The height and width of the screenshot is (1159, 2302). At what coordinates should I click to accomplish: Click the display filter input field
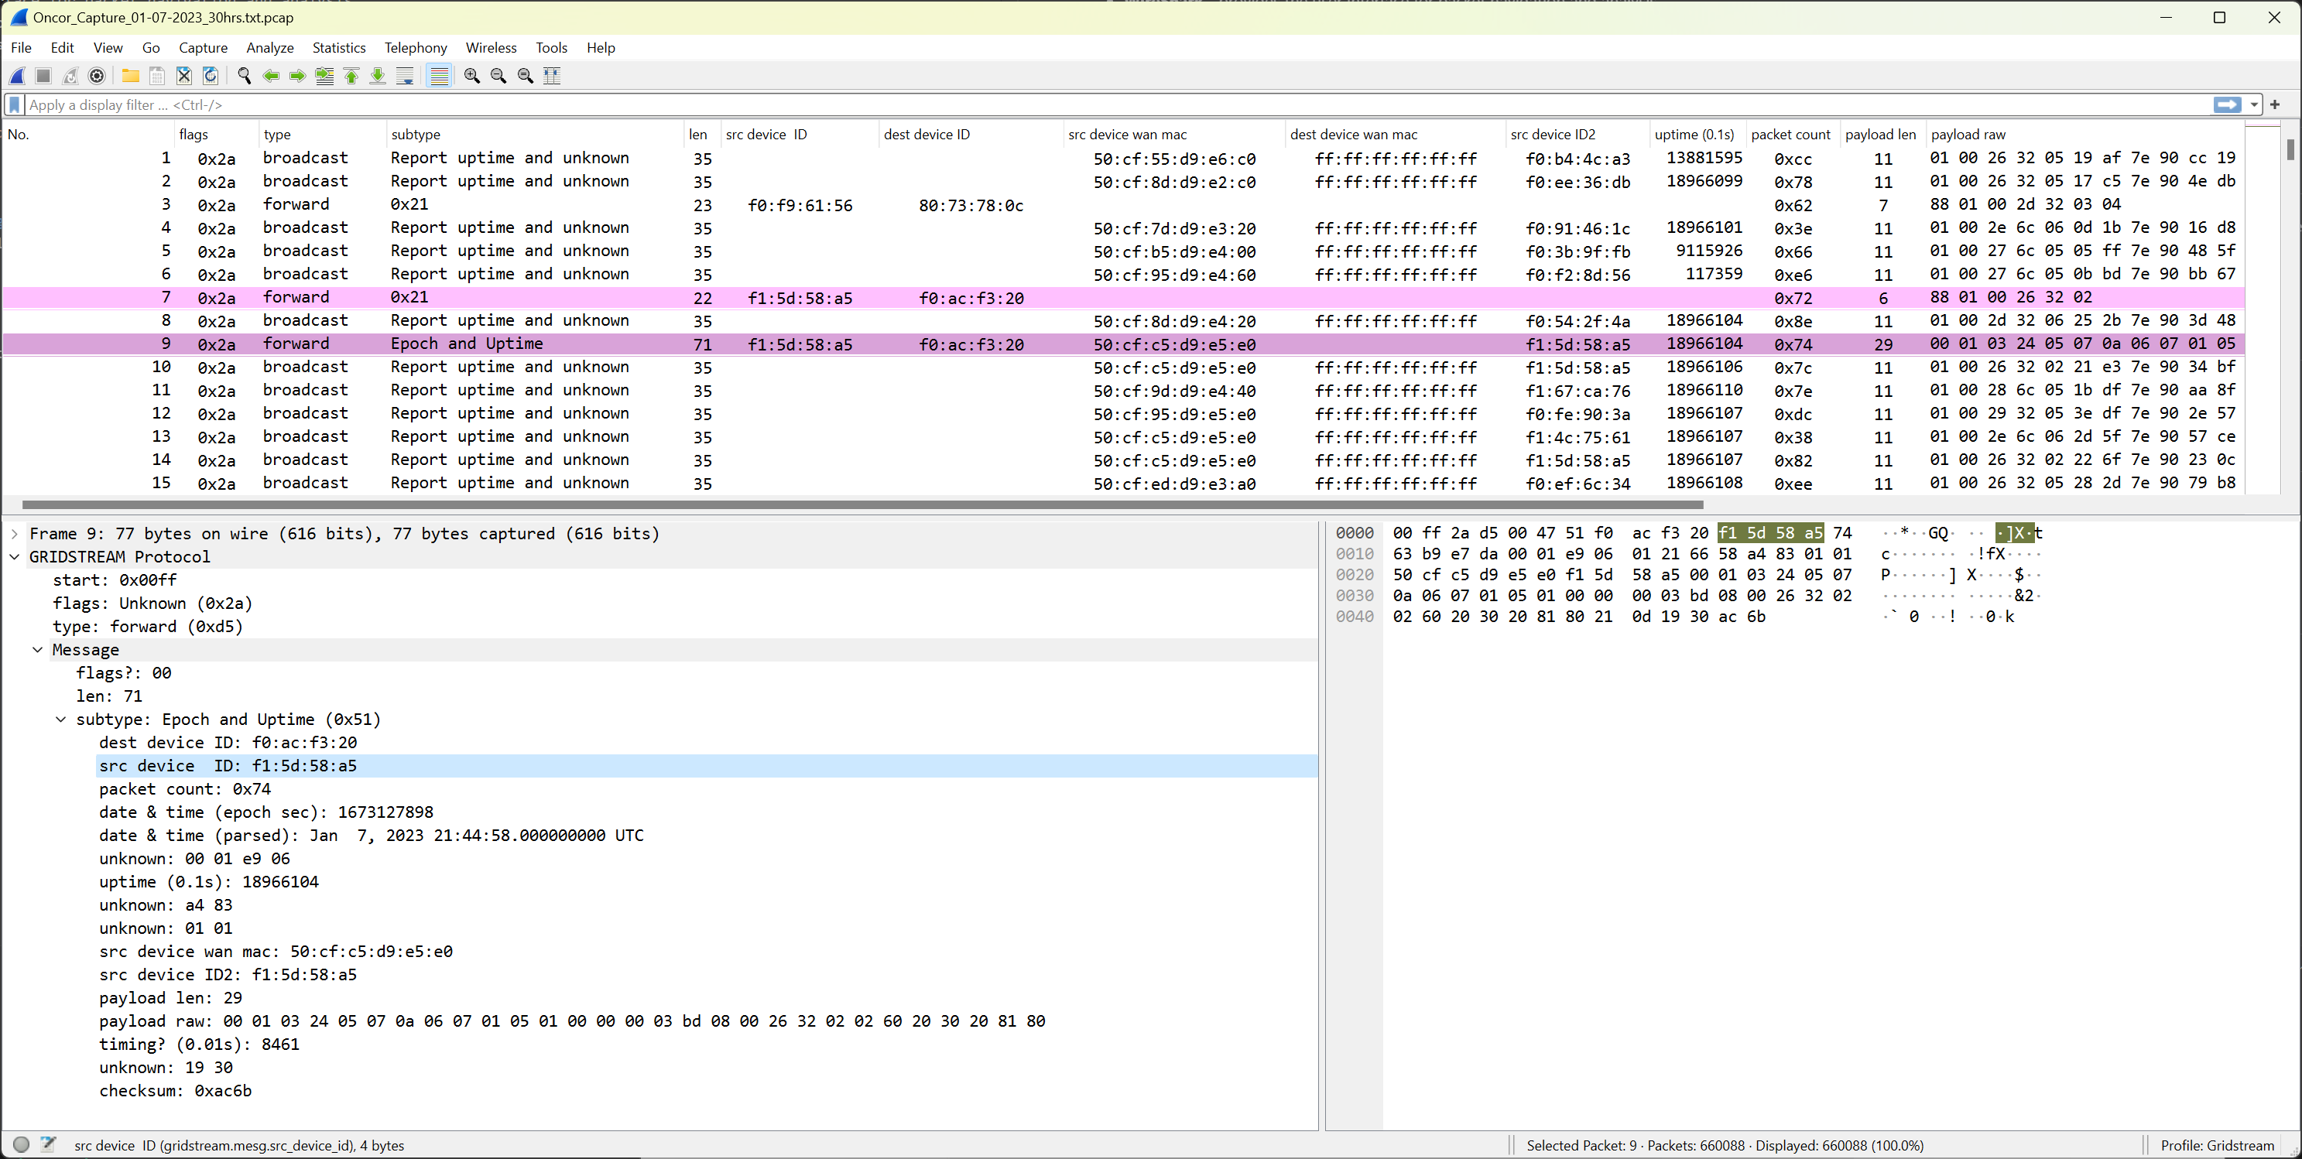[1117, 104]
